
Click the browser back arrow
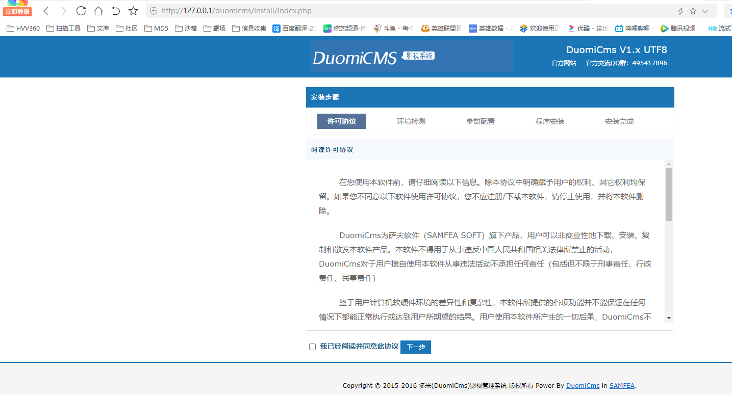click(46, 11)
